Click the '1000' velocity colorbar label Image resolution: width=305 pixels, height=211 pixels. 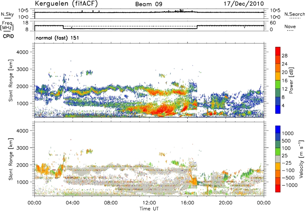click(x=288, y=133)
